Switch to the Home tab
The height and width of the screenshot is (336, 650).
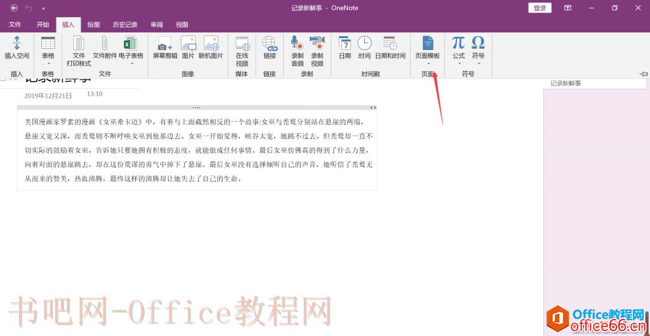(43, 25)
